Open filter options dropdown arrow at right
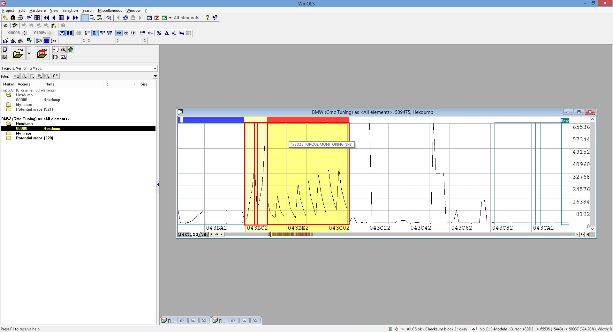 155,76
